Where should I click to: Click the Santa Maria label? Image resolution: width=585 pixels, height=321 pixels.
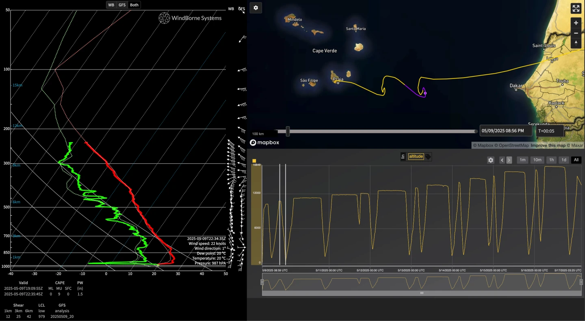tap(356, 29)
